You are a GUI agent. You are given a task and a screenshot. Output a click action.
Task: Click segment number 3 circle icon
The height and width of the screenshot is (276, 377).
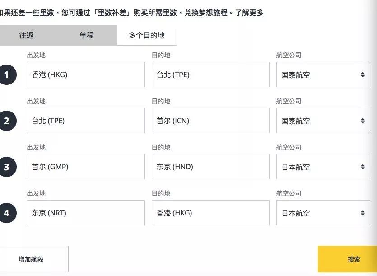7,167
